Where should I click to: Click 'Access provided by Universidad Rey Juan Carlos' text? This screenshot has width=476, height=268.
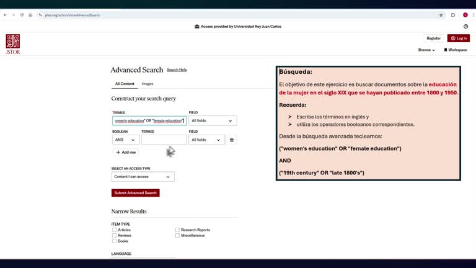240,27
